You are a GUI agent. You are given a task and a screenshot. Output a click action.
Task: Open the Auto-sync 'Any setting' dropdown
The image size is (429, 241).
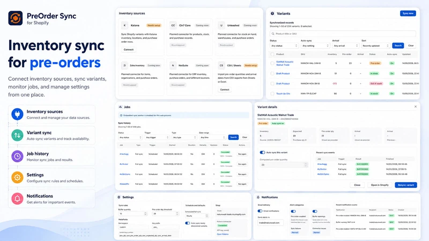click(x=315, y=46)
